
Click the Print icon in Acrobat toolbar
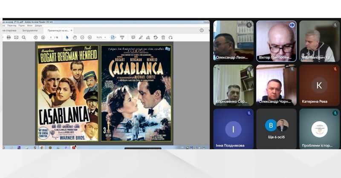coord(9,37)
